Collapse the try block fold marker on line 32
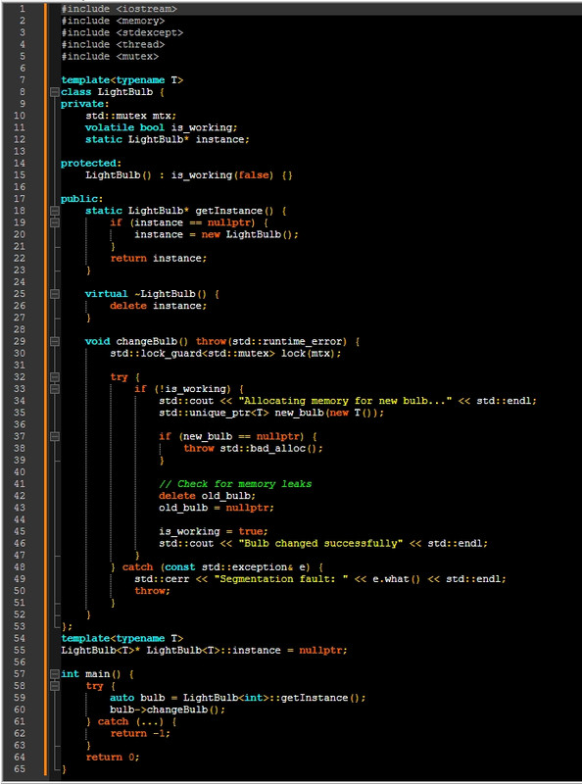 [55, 377]
